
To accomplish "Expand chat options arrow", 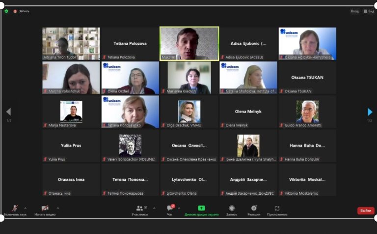I will (179, 208).
